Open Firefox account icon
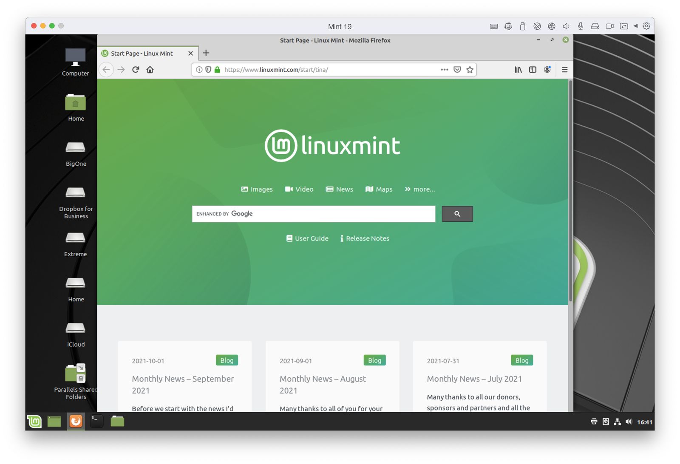 pyautogui.click(x=547, y=70)
